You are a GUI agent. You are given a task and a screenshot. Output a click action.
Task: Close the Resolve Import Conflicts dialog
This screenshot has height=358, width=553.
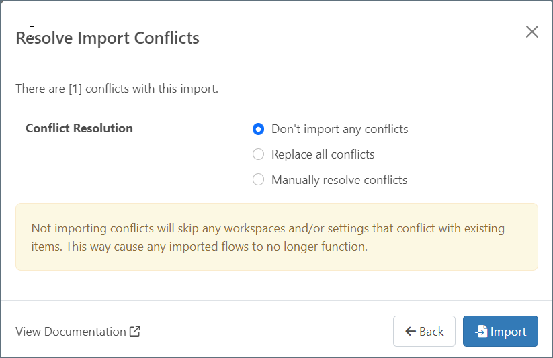[532, 32]
